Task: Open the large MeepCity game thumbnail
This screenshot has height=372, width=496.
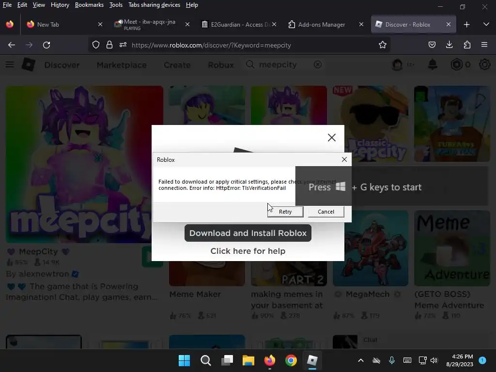Action: [x=84, y=165]
